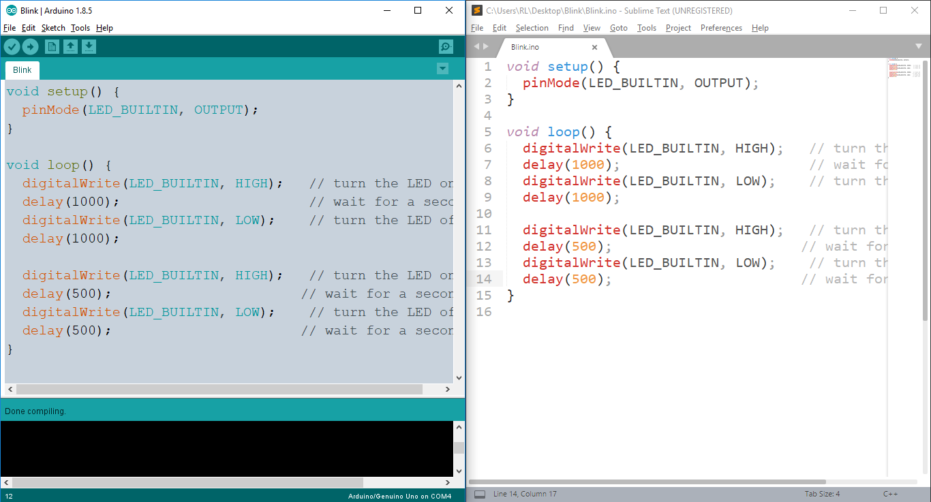931x502 pixels.
Task: Click line number 10 in Sublime gutter
Action: click(483, 214)
